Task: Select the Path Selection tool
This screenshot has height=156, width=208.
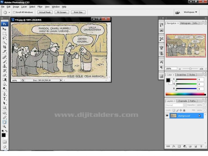Action: coord(4,103)
